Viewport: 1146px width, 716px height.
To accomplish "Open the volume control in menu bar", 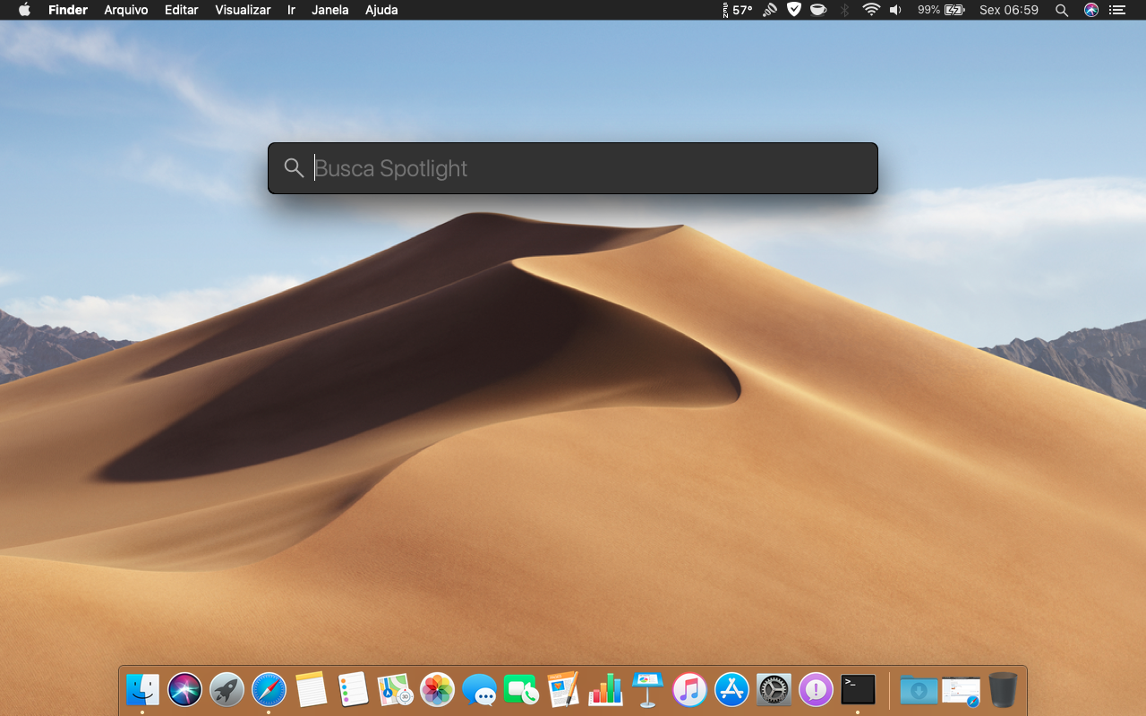I will click(895, 10).
